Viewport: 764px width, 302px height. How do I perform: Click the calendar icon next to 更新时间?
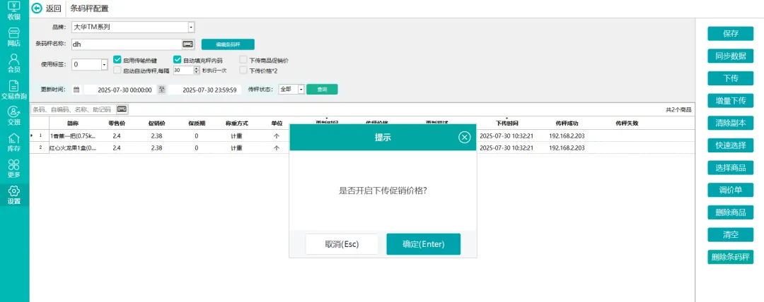tap(76, 90)
